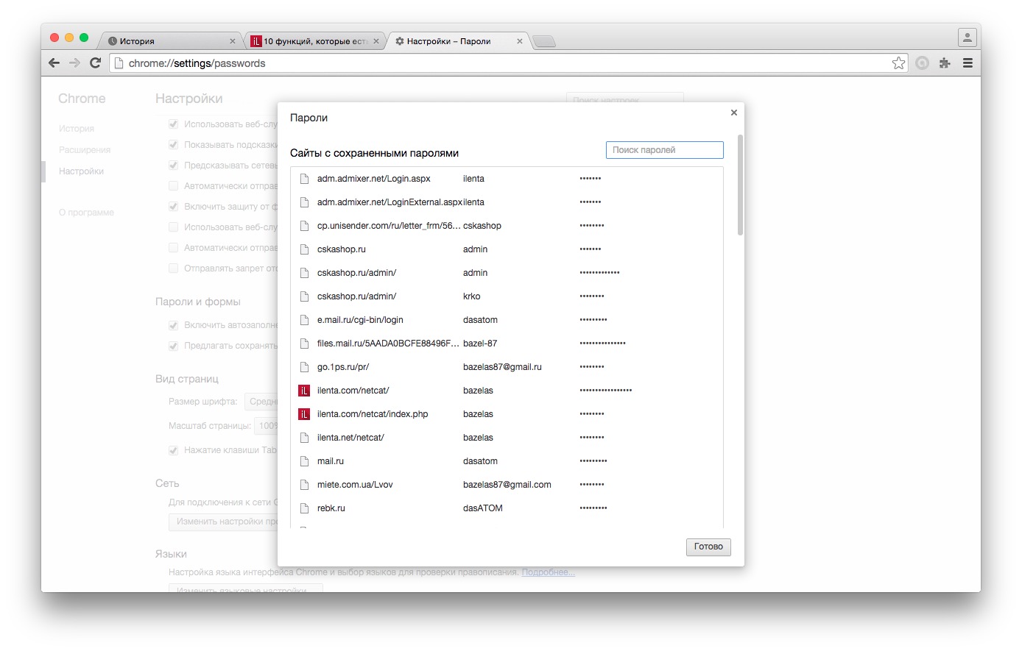
Task: Bookmark this page with the star icon
Action: (x=898, y=63)
